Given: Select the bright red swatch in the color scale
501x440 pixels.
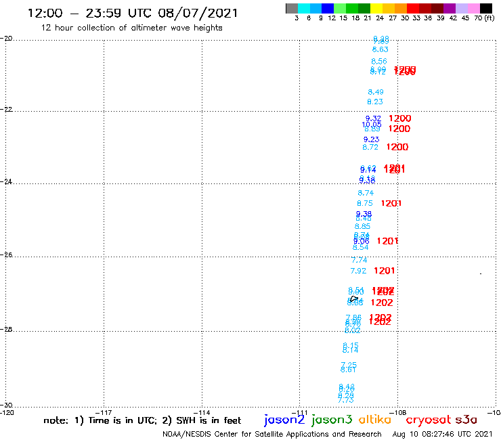Looking at the screenshot, I should click(x=413, y=8).
